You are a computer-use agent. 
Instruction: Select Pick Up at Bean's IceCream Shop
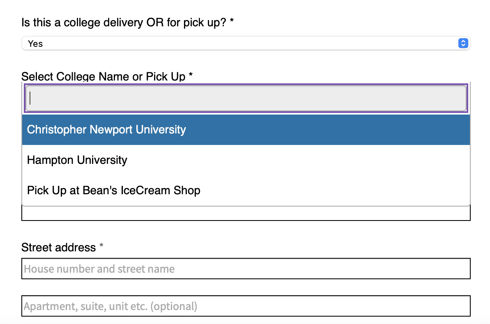click(x=114, y=191)
